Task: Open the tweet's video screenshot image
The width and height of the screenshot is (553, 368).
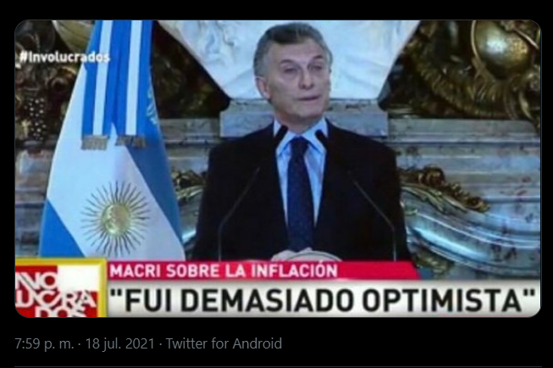Action: coord(278,169)
